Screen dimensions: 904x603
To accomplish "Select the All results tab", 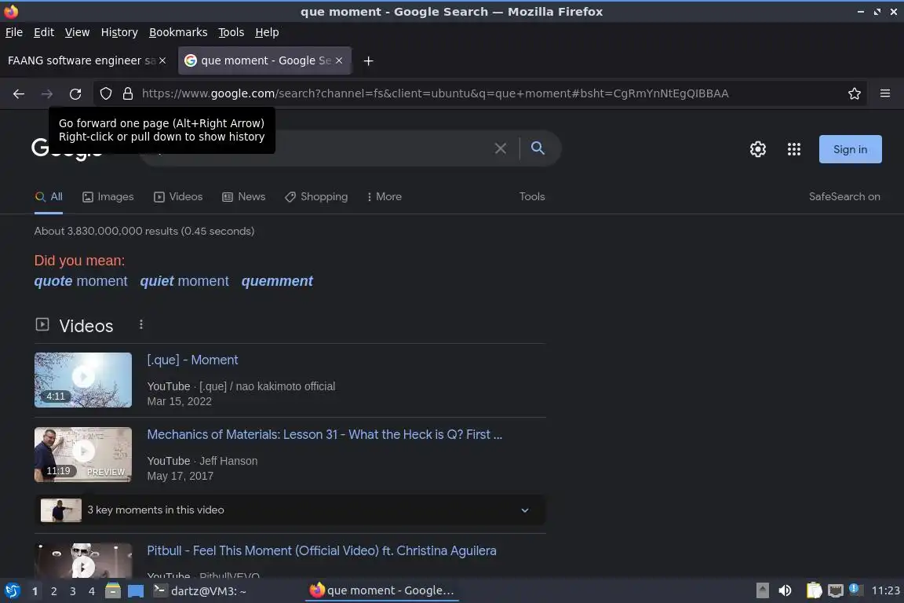I will coord(49,197).
